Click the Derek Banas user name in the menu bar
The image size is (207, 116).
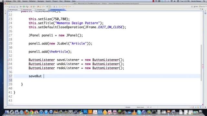pyautogui.click(x=196, y=1)
